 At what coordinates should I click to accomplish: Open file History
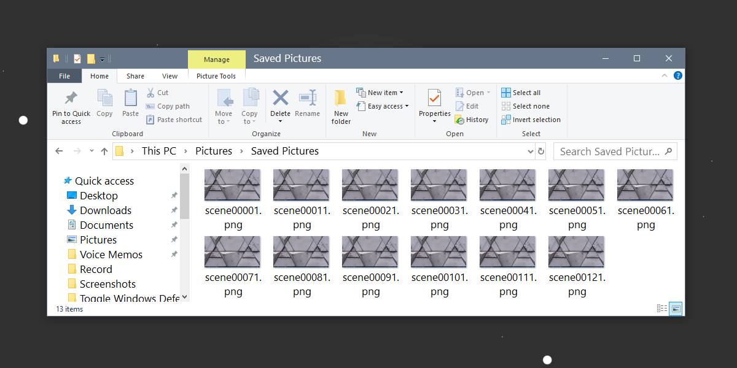tap(472, 120)
